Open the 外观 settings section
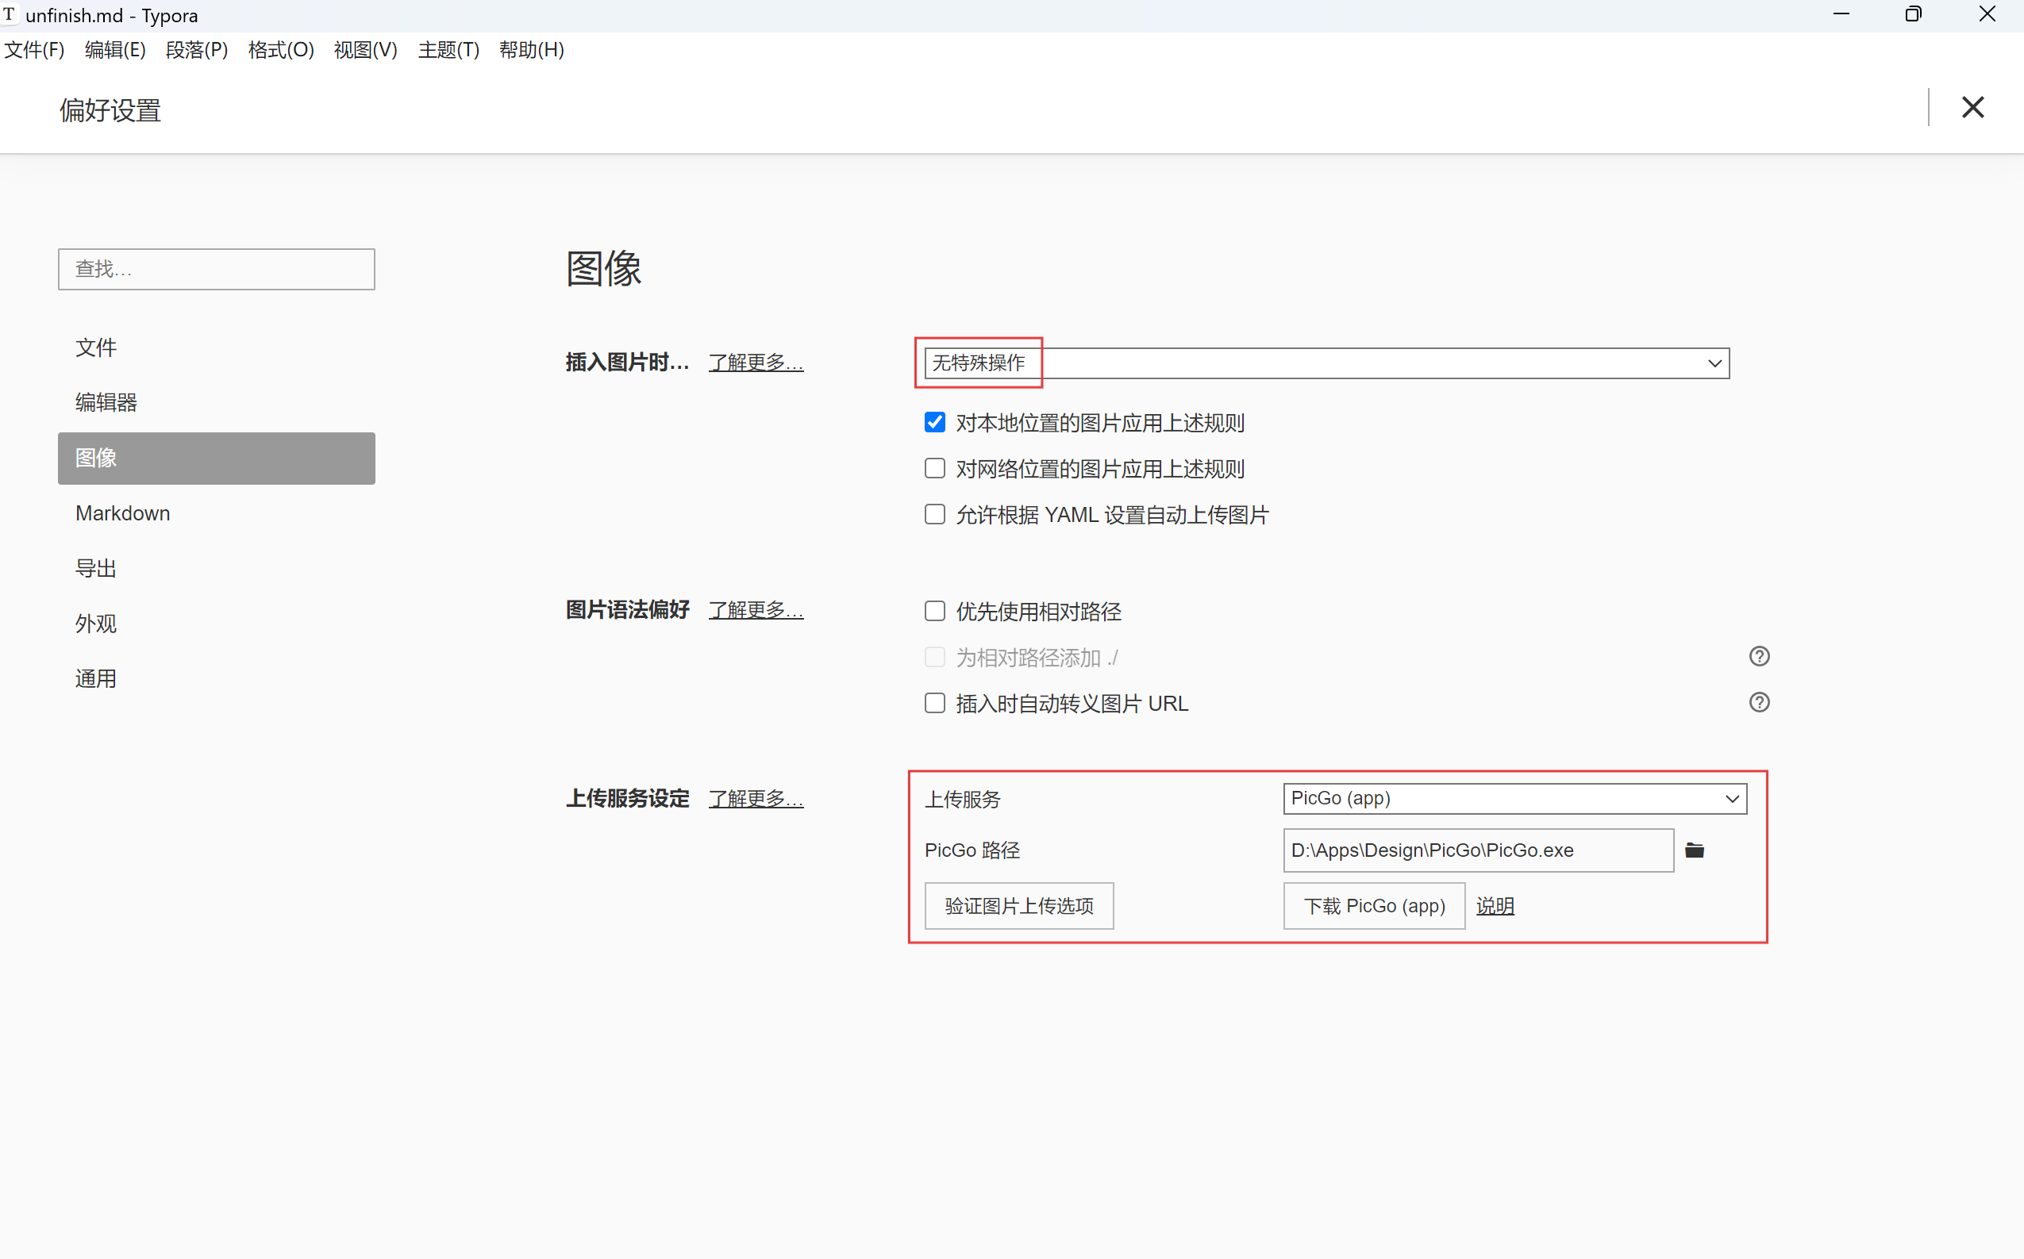2024x1259 pixels. 96,623
